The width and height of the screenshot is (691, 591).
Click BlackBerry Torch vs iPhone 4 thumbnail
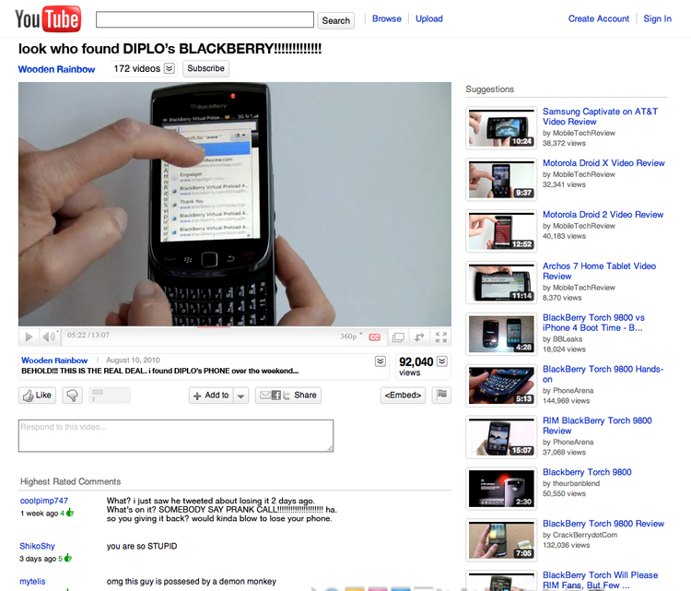click(x=501, y=335)
